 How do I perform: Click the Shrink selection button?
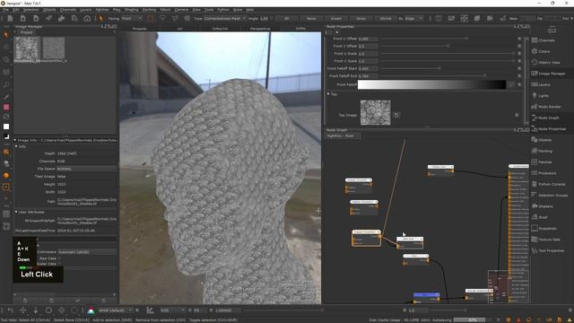click(386, 18)
